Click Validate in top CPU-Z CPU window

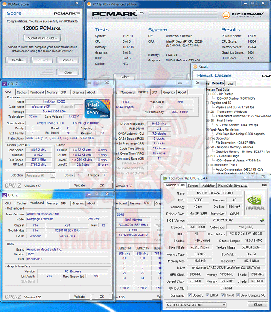[79, 185]
